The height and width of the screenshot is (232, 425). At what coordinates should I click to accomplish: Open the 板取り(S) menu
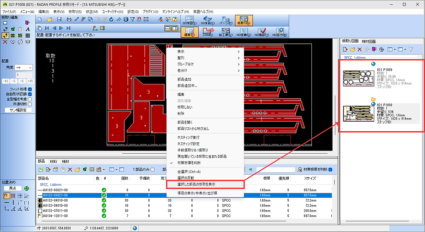tap(75, 12)
